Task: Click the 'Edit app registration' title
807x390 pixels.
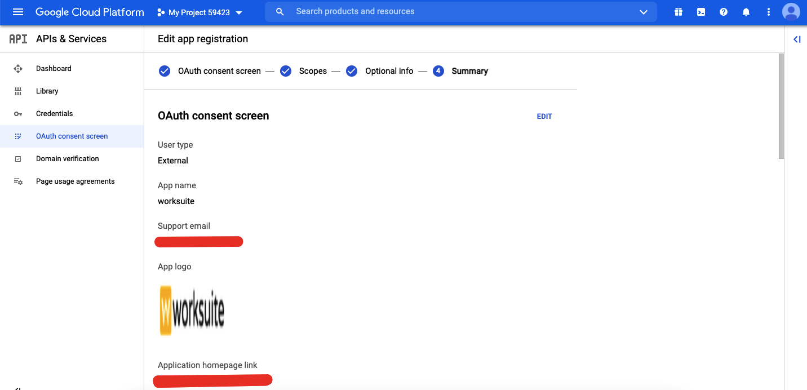Action: (203, 39)
